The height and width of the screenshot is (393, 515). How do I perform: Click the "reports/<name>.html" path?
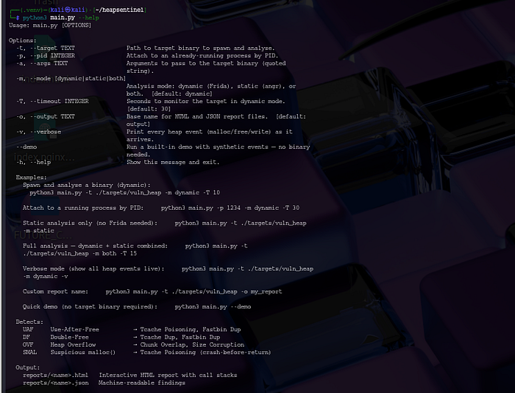[x=55, y=375]
